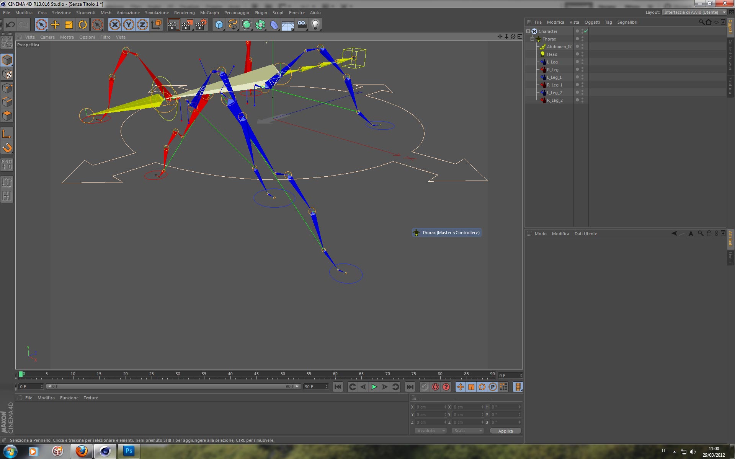This screenshot has width=735, height=459.
Task: Select the Move tool in top toolbar
Action: point(55,25)
